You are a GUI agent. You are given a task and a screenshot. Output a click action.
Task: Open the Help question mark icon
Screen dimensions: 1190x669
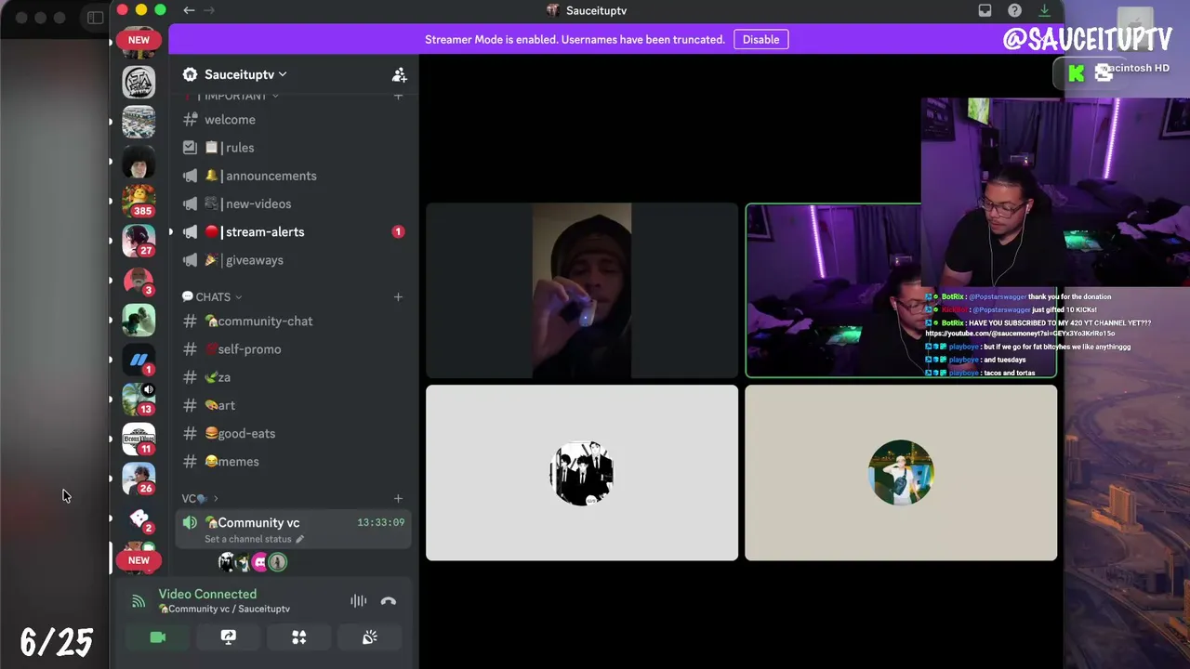coord(1014,10)
